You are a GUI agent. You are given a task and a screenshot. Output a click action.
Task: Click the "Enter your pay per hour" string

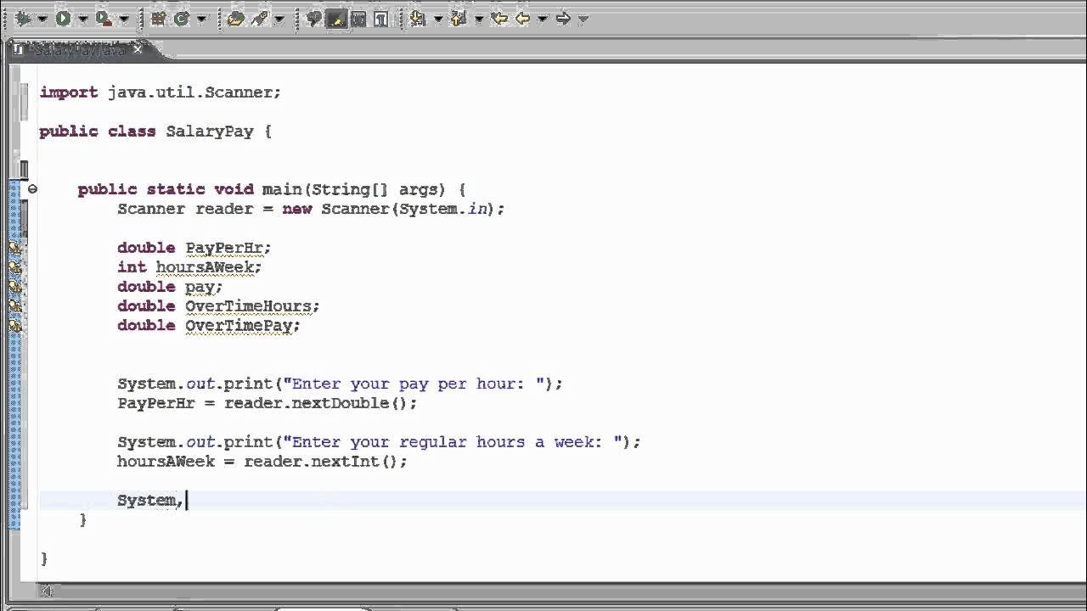[414, 384]
